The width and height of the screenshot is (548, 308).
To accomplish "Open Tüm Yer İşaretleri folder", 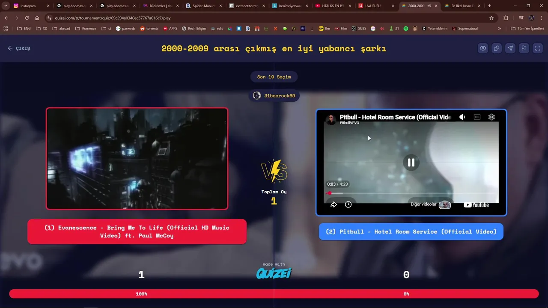I will 527,29.
